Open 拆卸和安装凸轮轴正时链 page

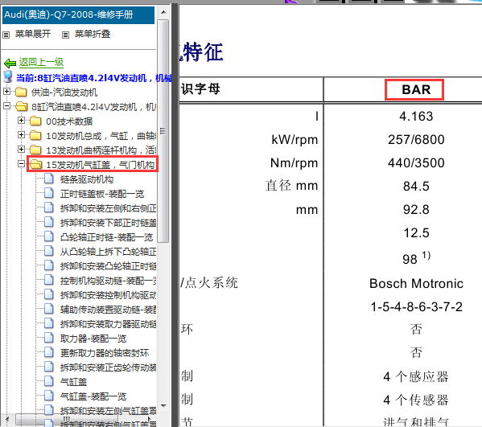(108, 266)
